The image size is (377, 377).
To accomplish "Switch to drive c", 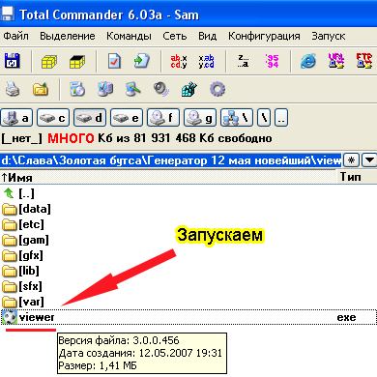I will pos(53,118).
